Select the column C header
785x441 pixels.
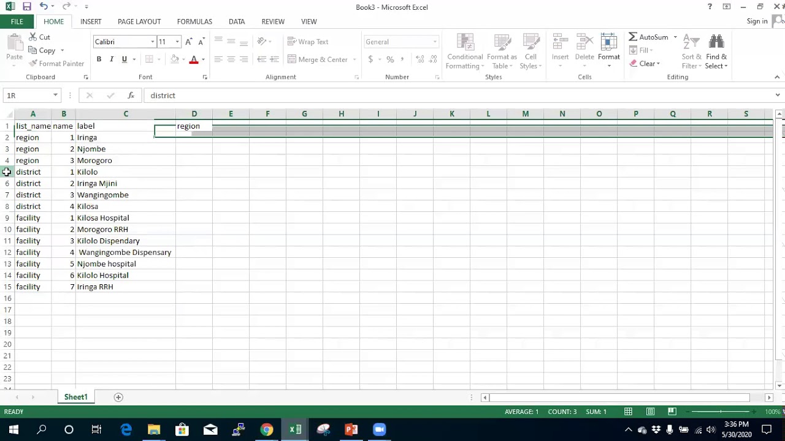click(126, 114)
